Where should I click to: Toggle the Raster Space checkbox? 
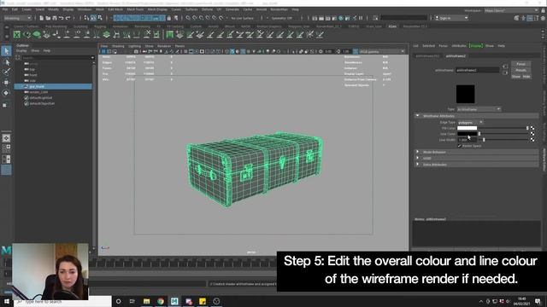(x=460, y=146)
